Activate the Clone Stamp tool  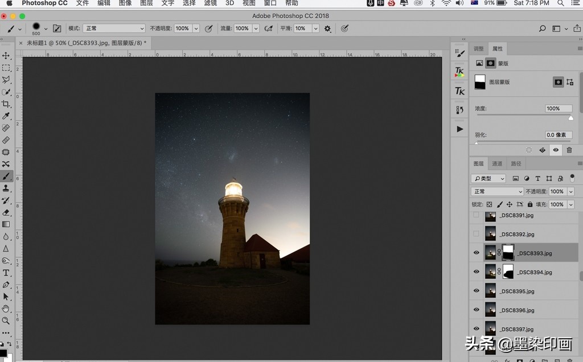click(x=6, y=188)
